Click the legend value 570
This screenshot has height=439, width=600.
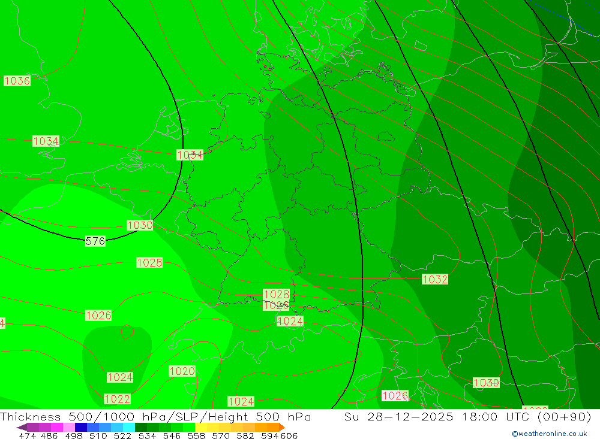coord(221,435)
